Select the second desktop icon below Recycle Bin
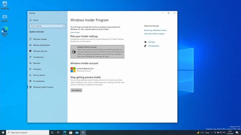Viewport: 241px width, 135px height. tap(5, 18)
